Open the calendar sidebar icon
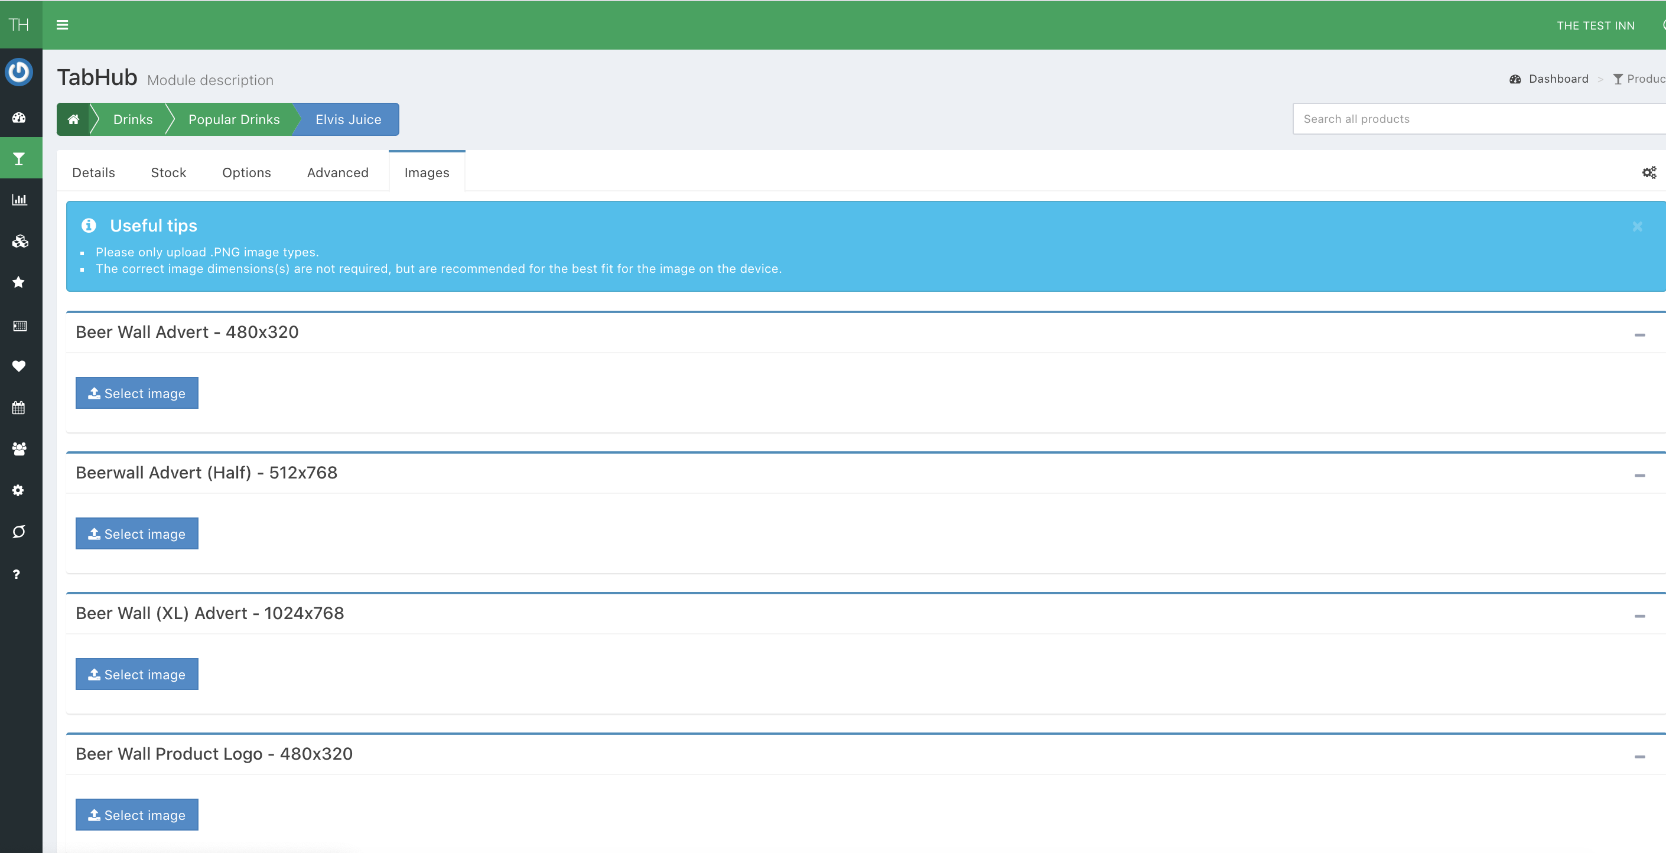Image resolution: width=1666 pixels, height=853 pixels. tap(19, 408)
